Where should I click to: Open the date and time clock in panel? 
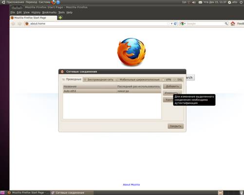click(x=215, y=2)
